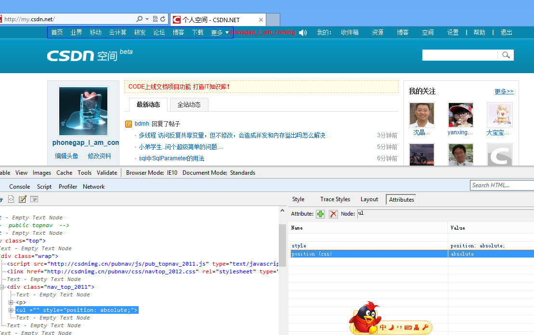Click the CSDN search magnifier button
This screenshot has width=534, height=335.
(x=506, y=55)
